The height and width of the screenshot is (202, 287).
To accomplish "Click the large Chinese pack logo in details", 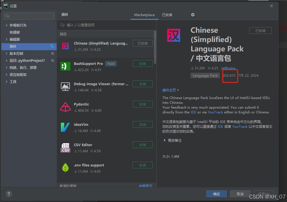I will [174, 35].
